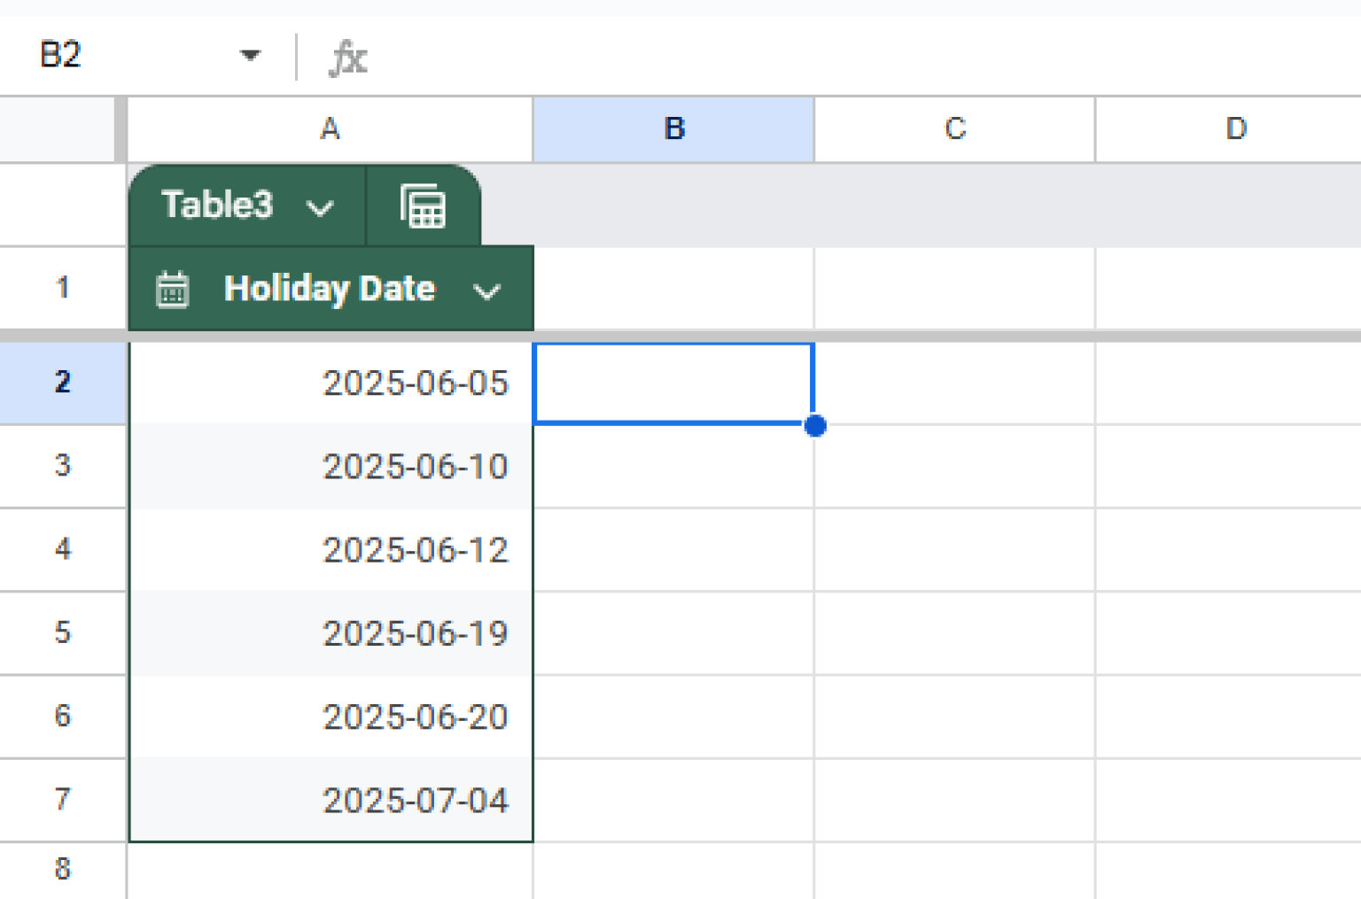Viewport: 1361px width, 899px height.
Task: Open the Name box dropdown arrow
Action: coord(250,56)
